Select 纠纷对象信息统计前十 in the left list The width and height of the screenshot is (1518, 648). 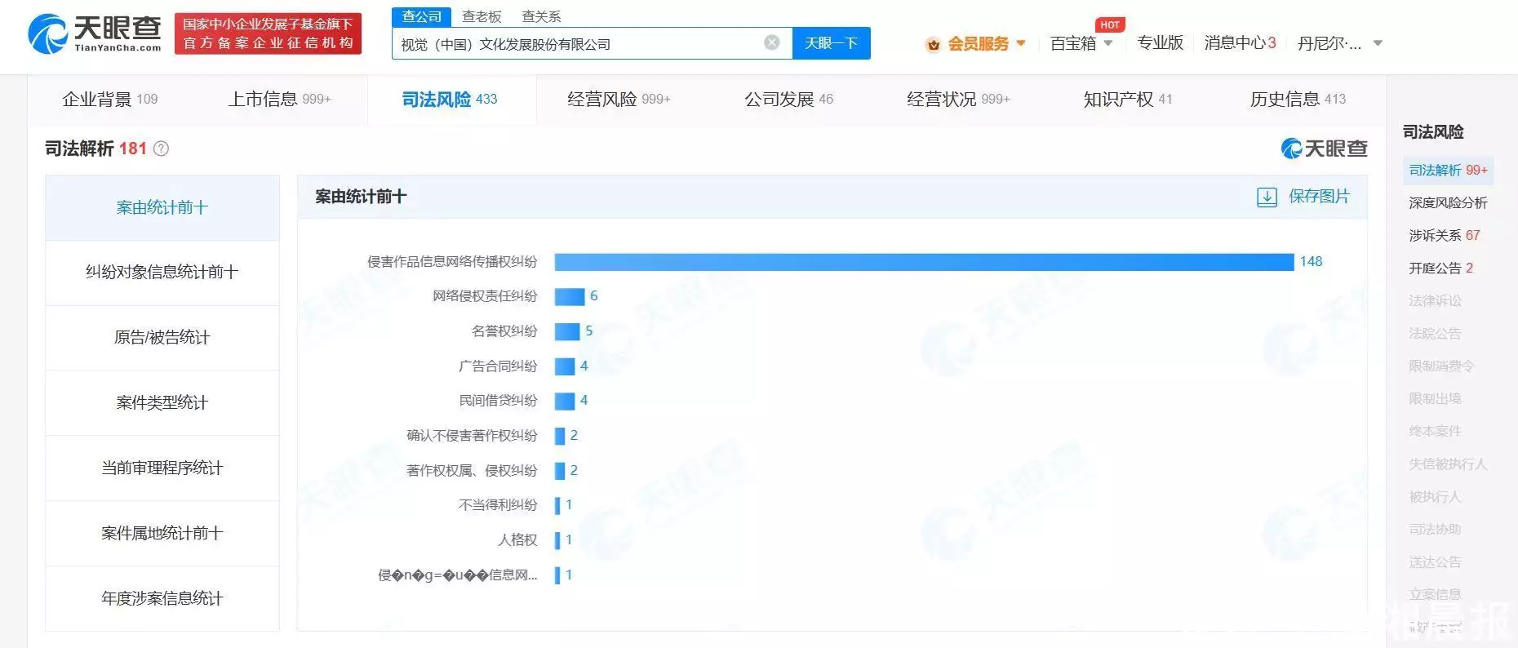point(162,273)
